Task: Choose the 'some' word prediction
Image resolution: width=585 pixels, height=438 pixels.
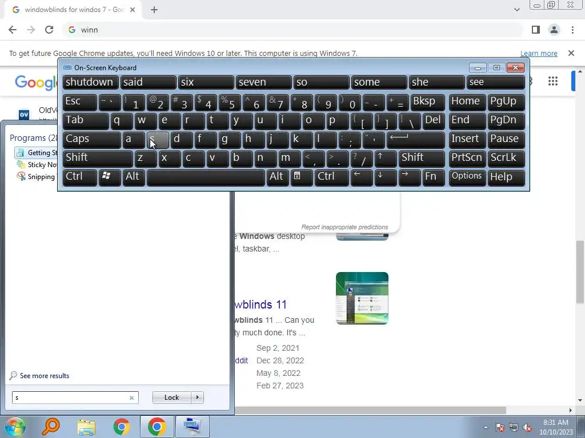Action: tap(379, 82)
